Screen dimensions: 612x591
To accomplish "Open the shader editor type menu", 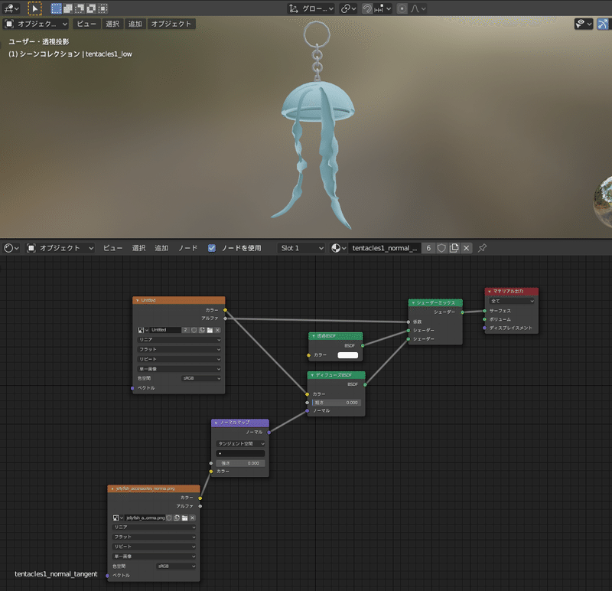I will 11,248.
